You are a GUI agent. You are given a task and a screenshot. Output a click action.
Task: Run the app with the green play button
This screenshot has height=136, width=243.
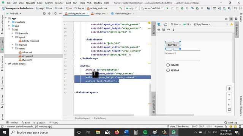pos(167,8)
